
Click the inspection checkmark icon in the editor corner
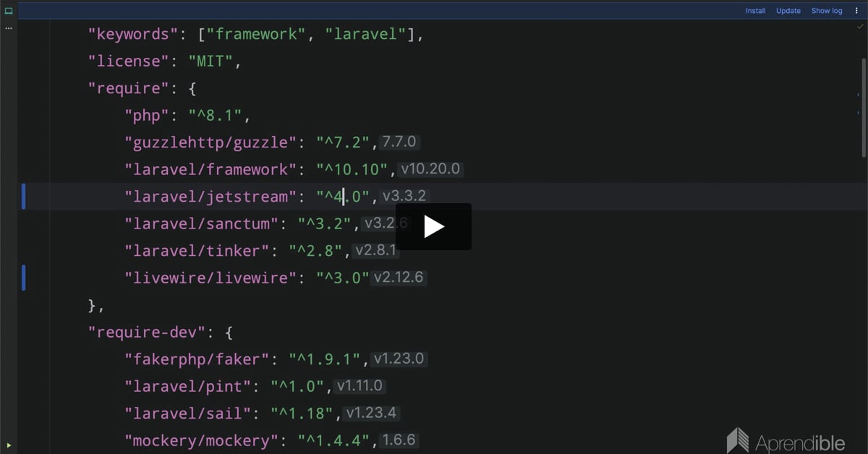[x=860, y=26]
